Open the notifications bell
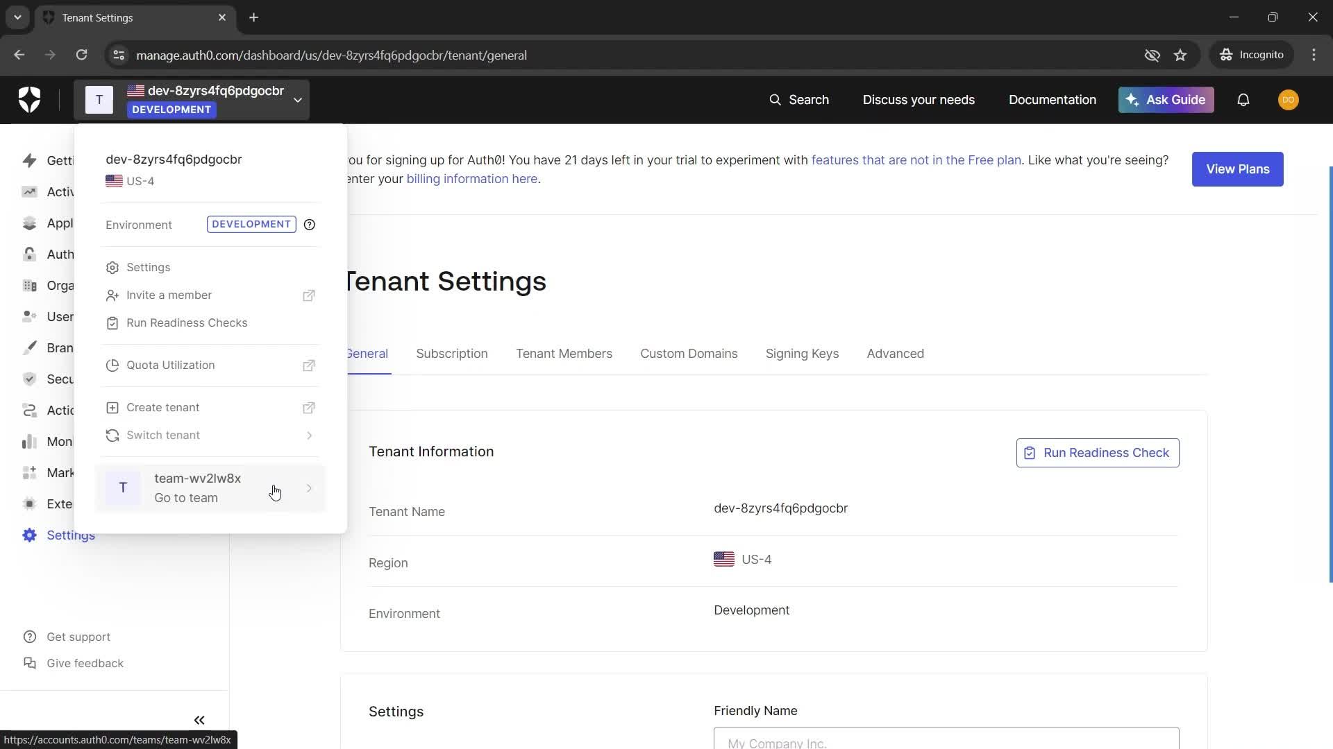 [x=1243, y=100]
